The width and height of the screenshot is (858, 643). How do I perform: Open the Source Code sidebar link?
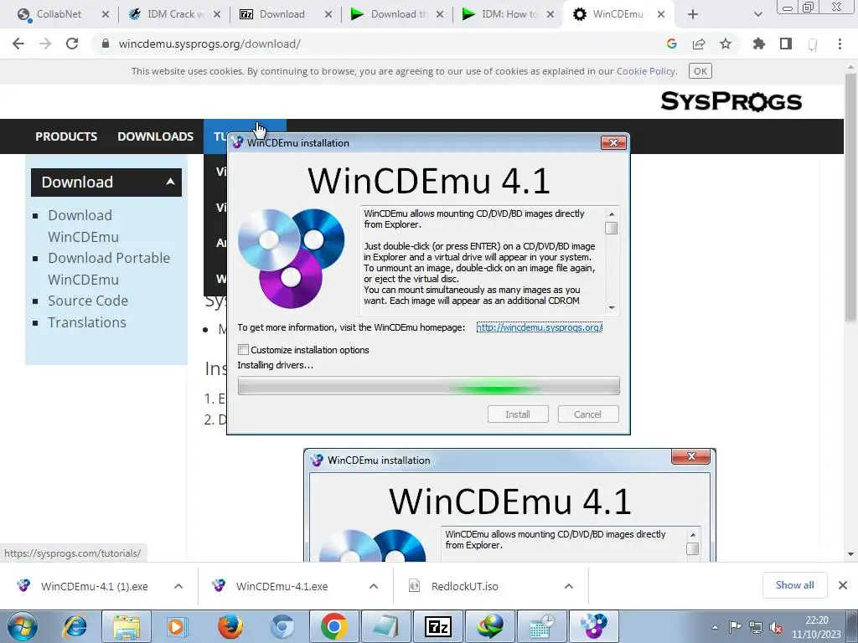pos(88,301)
